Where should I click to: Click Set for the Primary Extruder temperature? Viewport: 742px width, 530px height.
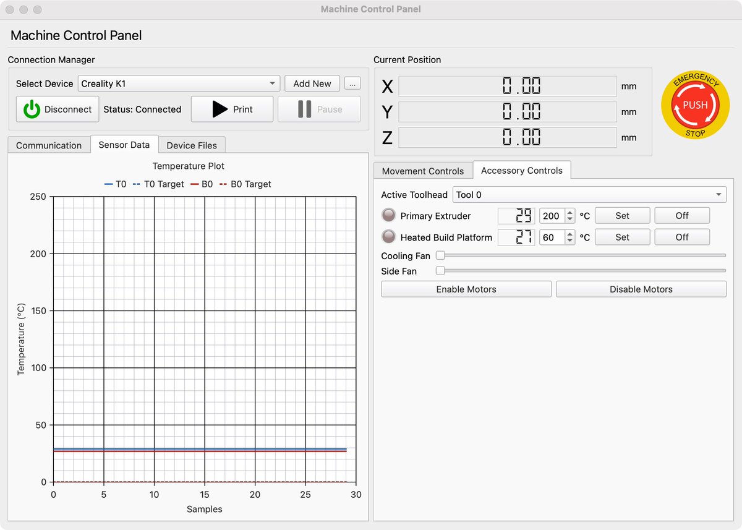point(623,216)
